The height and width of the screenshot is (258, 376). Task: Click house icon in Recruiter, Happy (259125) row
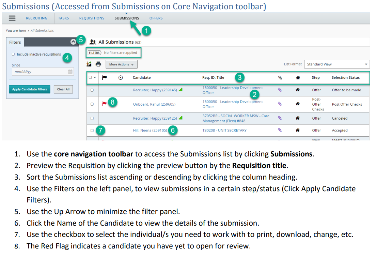click(298, 118)
